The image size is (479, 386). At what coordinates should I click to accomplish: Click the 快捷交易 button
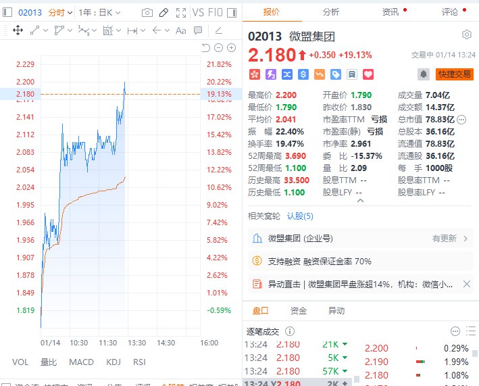455,74
